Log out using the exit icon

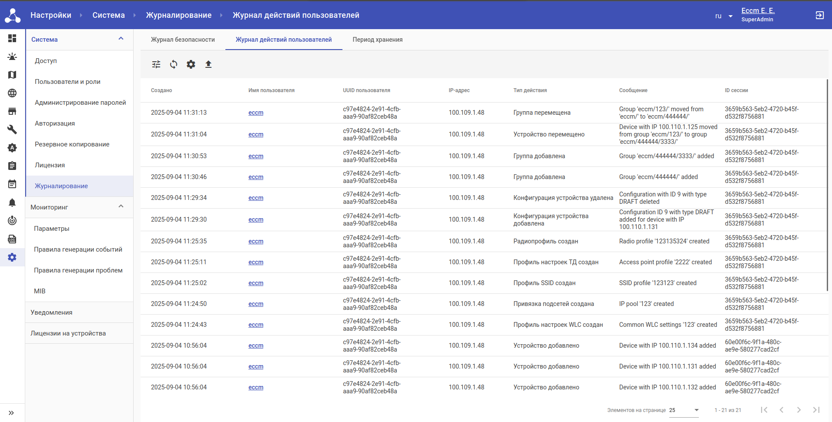819,15
